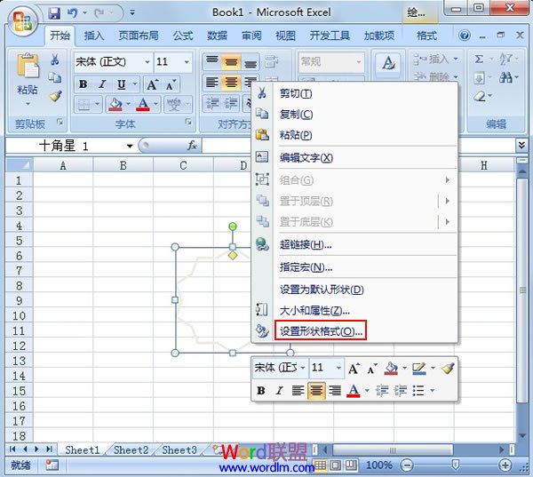533x477 pixels.
Task: Toggle ribbon middle vertical alignment
Action: click(x=231, y=62)
